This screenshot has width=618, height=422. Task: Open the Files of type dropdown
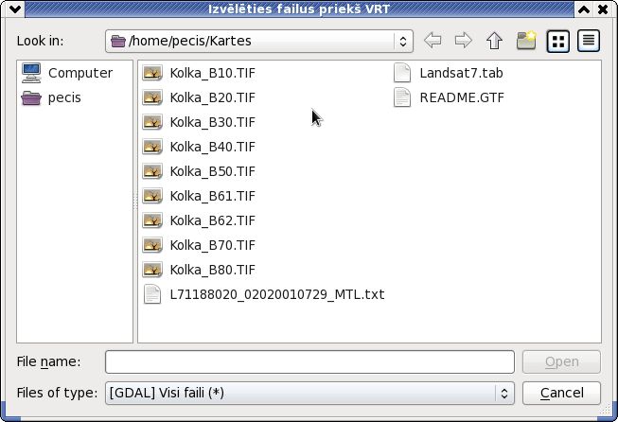tap(309, 393)
